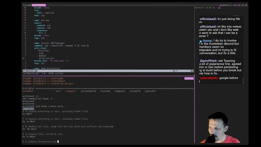Click the 'ls -S <dir>' example line
The width and height of the screenshot is (261, 147).
point(29,137)
